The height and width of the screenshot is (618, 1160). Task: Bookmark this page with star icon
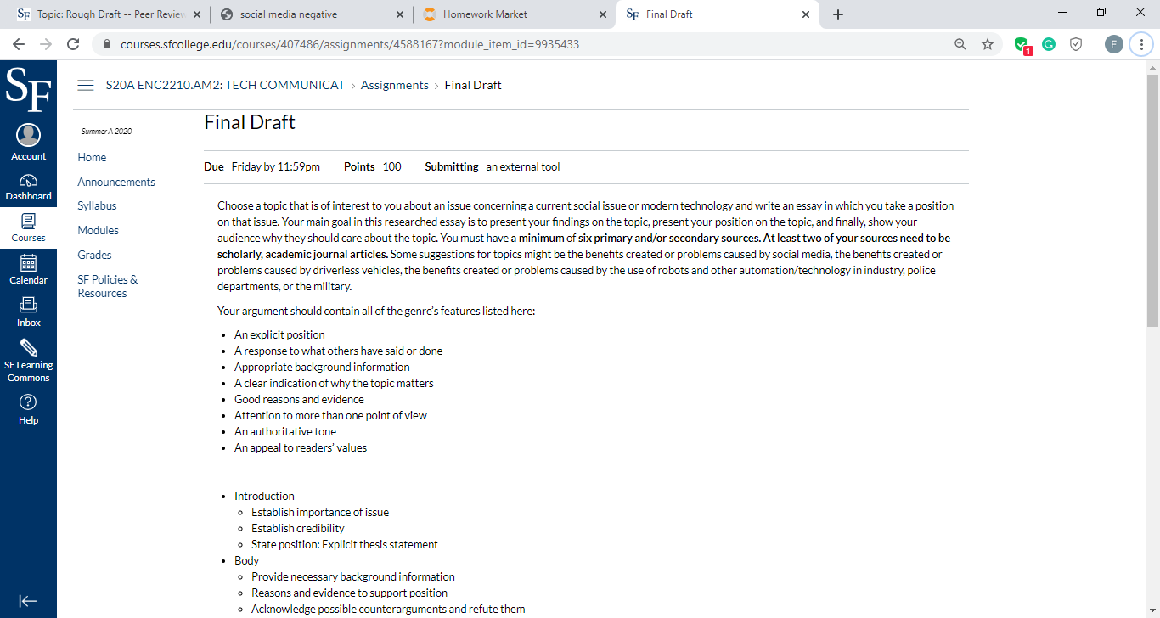pyautogui.click(x=987, y=44)
